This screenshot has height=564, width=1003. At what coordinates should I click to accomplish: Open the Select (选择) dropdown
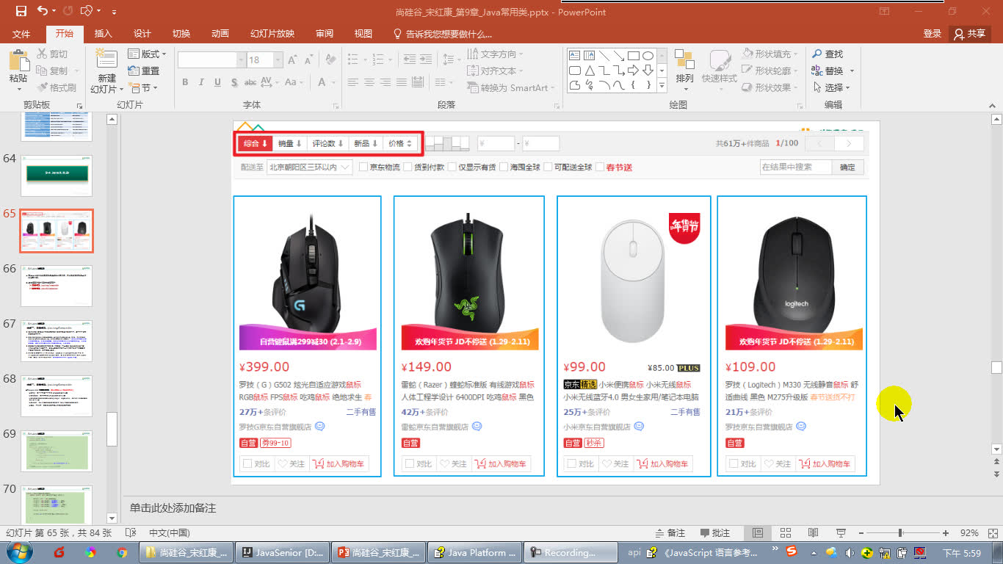(x=831, y=88)
